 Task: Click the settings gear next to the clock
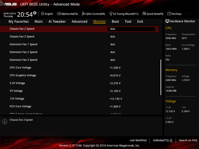(35, 13)
